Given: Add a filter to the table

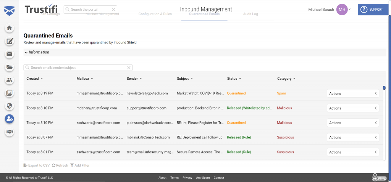Looking at the screenshot, I should [80, 165].
